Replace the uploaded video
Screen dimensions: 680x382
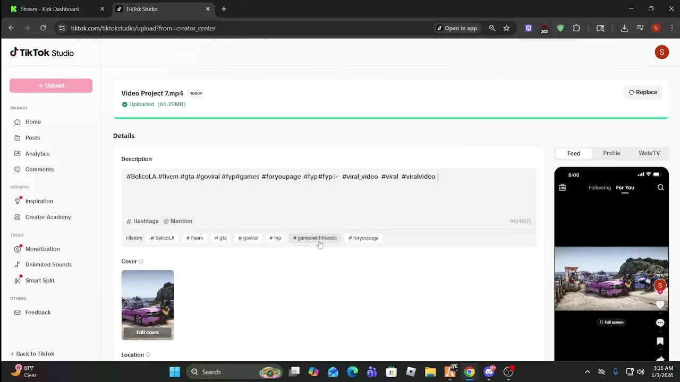[643, 92]
